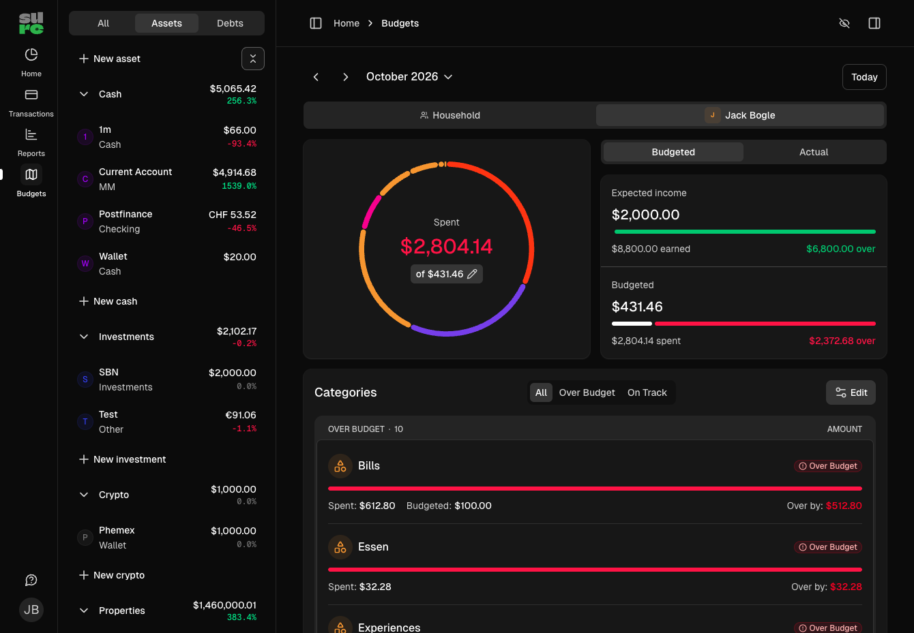Open the help chat icon
This screenshot has width=914, height=633.
(31, 580)
